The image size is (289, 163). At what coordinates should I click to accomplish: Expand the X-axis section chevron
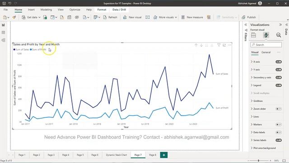[x=252, y=62]
